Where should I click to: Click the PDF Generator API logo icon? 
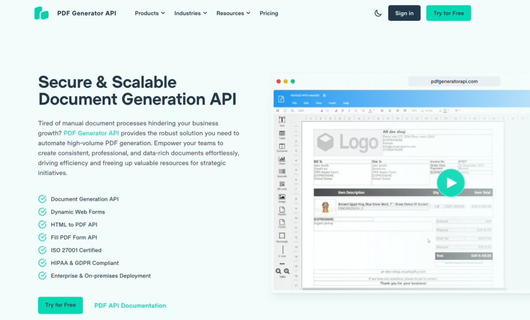[41, 13]
